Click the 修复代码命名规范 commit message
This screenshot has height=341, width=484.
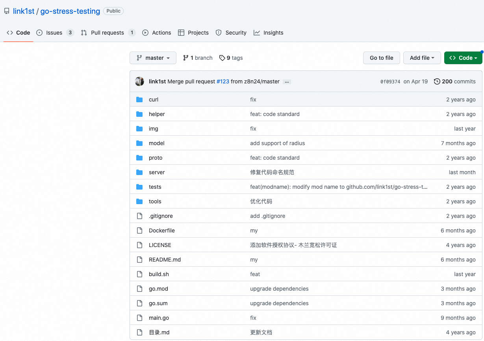pyautogui.click(x=272, y=172)
